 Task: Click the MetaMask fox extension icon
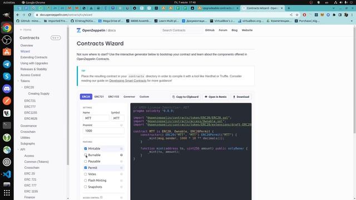coord(322,15)
